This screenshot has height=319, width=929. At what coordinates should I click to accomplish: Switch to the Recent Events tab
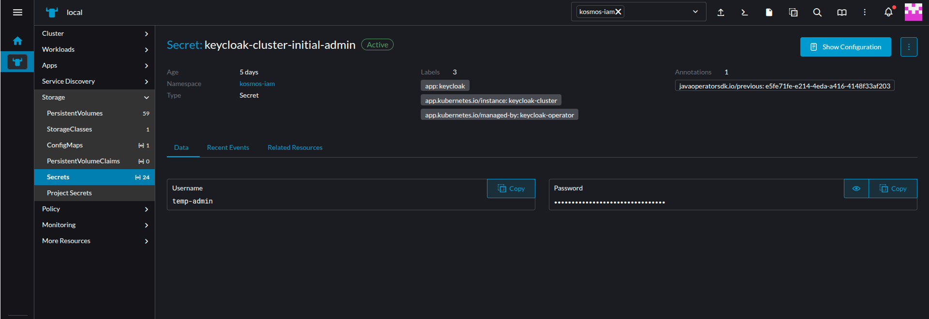point(228,147)
